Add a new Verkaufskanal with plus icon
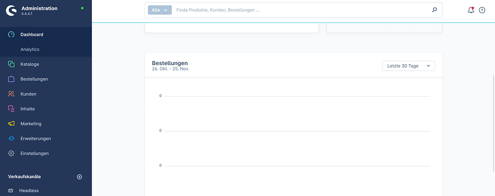 click(80, 177)
